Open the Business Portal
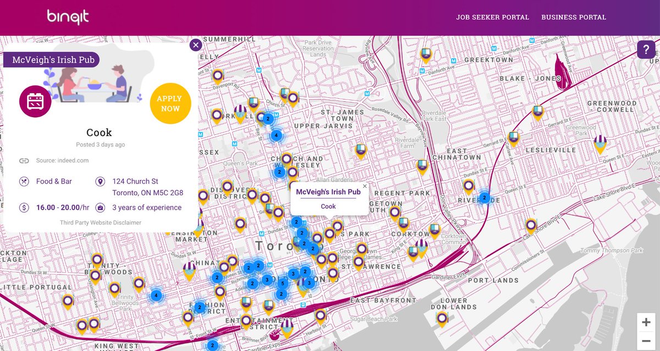Image resolution: width=660 pixels, height=351 pixels. point(574,17)
